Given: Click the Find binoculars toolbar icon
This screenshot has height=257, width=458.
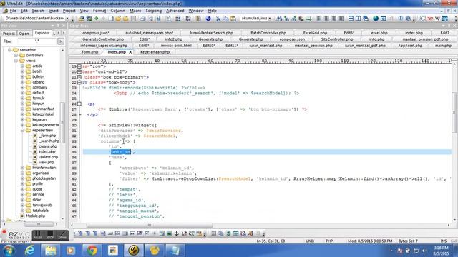Looking at the screenshot, I should pyautogui.click(x=279, y=19).
